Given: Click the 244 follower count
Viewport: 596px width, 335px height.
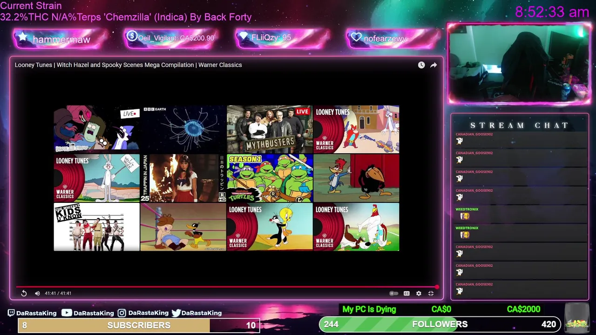Looking at the screenshot, I should click(x=331, y=324).
